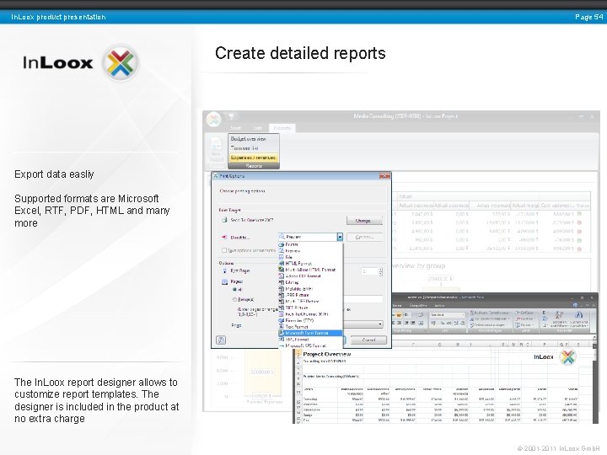Open the number format dropdown in Excel ribbon
607x455 pixels.
[462, 315]
